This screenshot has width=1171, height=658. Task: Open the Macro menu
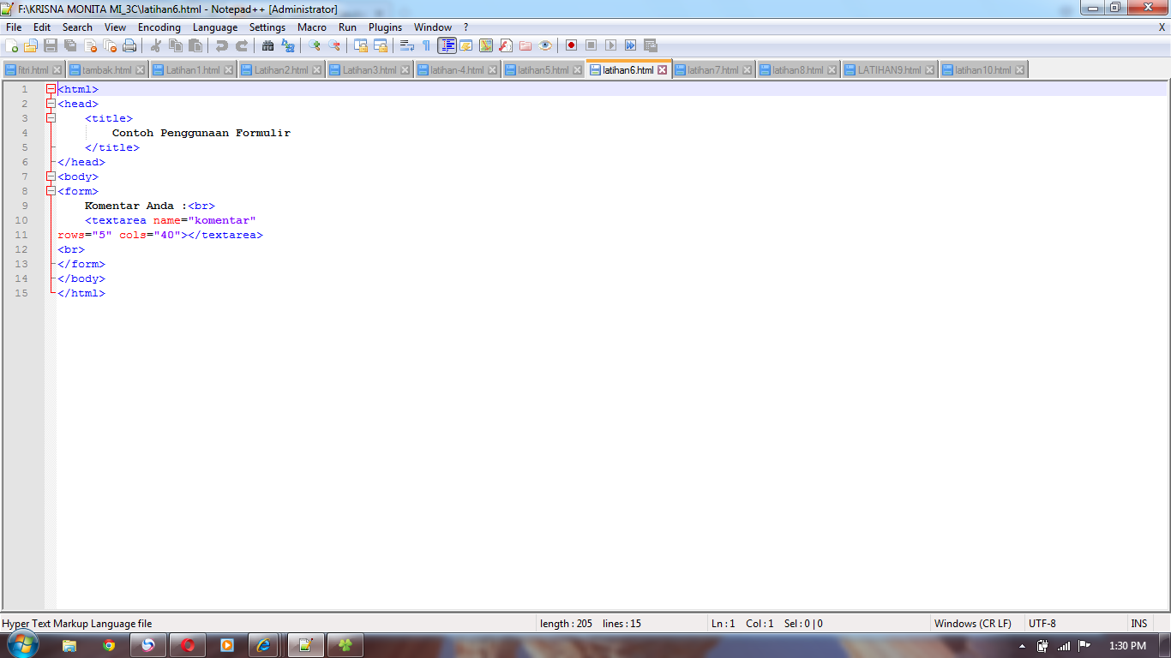point(312,27)
